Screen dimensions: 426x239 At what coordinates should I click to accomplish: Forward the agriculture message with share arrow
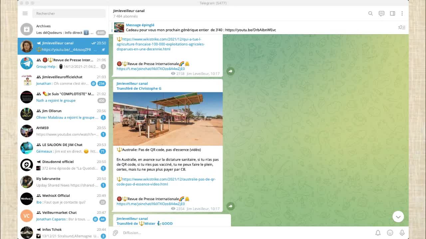point(230,71)
